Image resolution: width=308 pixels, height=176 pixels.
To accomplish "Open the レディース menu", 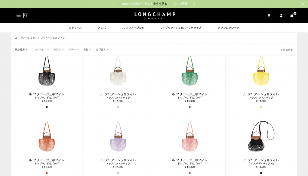I will tap(75, 28).
